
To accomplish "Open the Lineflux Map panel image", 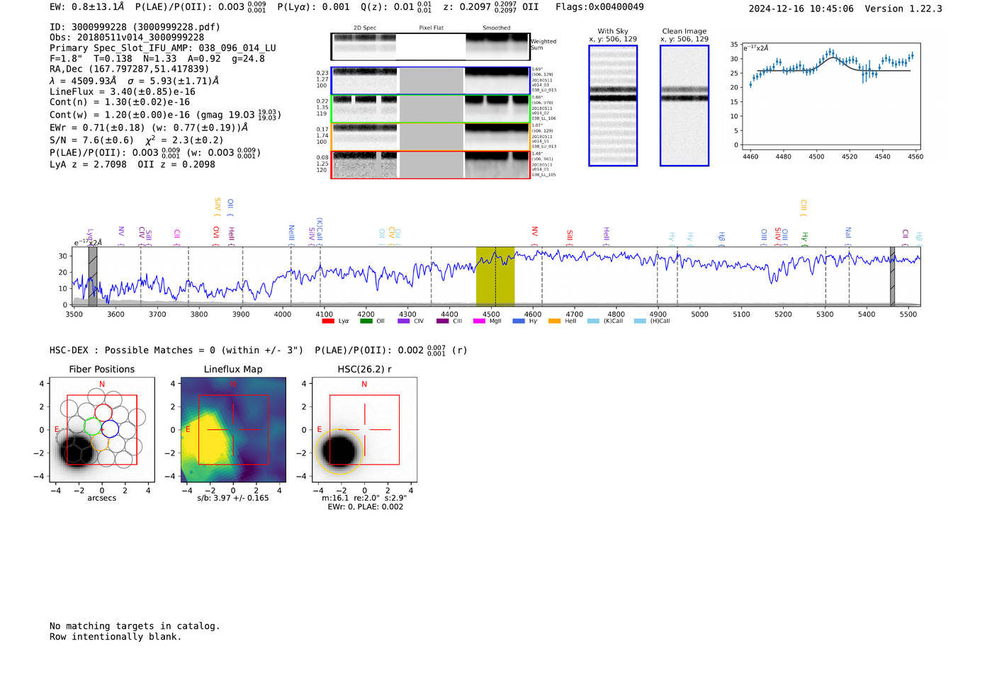I will 234,430.
